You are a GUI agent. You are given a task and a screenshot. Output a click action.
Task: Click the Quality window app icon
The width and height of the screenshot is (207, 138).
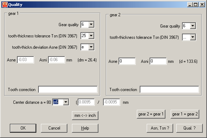click(5, 5)
